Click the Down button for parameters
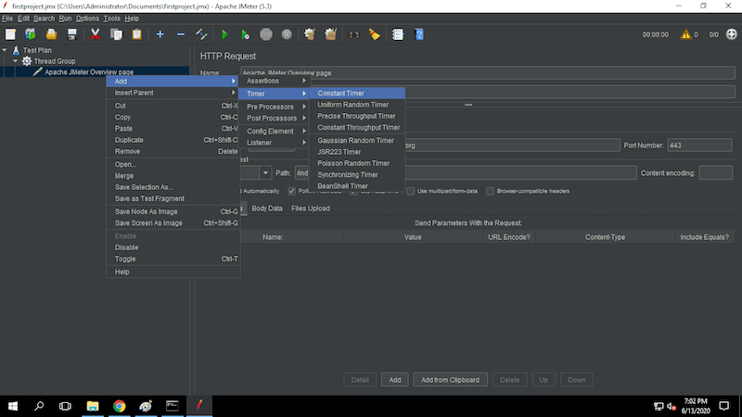The height and width of the screenshot is (417, 742). point(576,380)
